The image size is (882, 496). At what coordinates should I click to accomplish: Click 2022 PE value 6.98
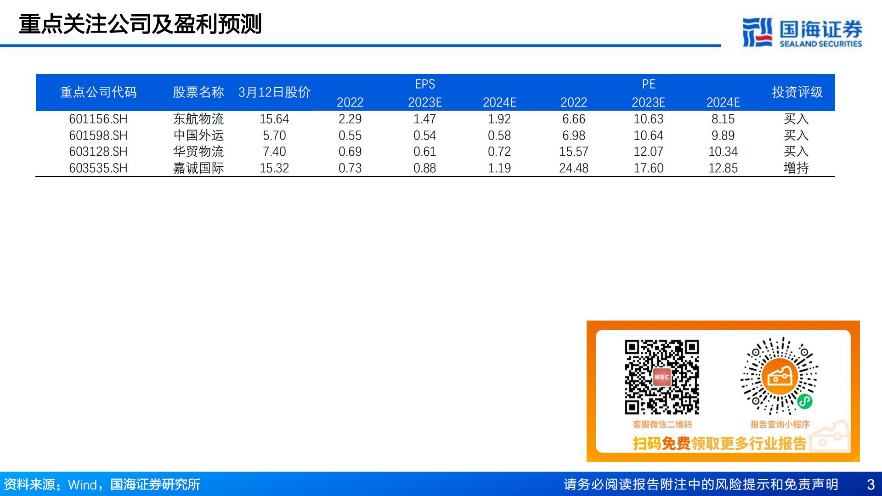(x=574, y=135)
